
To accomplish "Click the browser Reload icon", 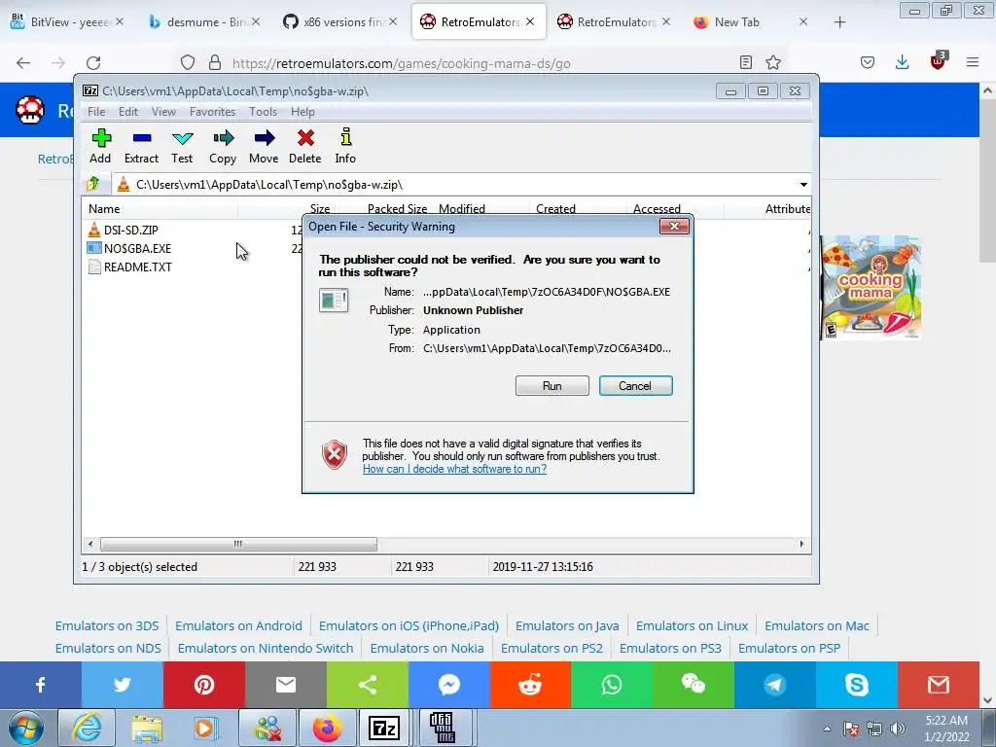I will (93, 63).
